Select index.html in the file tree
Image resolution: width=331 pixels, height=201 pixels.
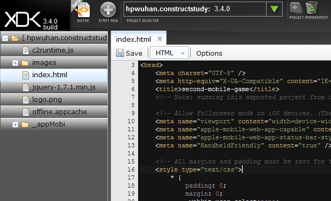[54, 75]
